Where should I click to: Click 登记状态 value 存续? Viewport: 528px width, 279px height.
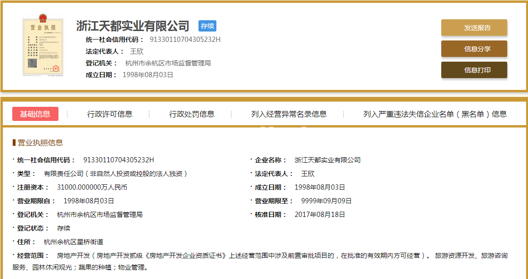tap(64, 228)
